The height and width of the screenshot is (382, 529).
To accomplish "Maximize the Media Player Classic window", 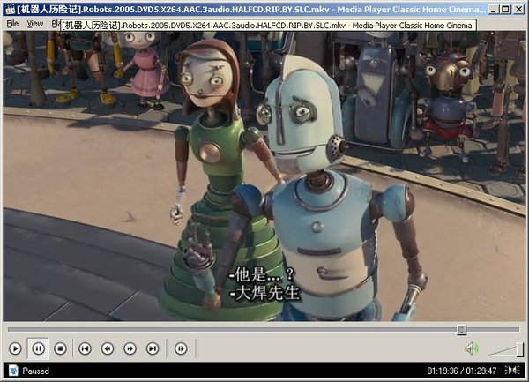I will pyautogui.click(x=505, y=9).
